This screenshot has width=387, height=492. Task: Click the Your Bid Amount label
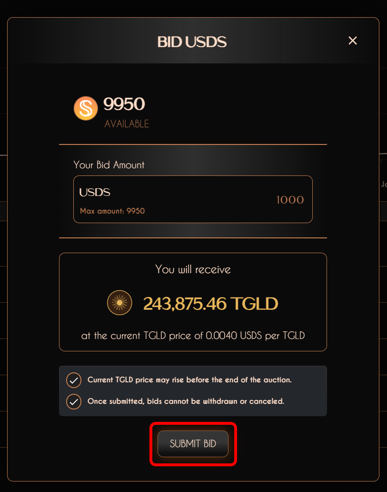(109, 165)
